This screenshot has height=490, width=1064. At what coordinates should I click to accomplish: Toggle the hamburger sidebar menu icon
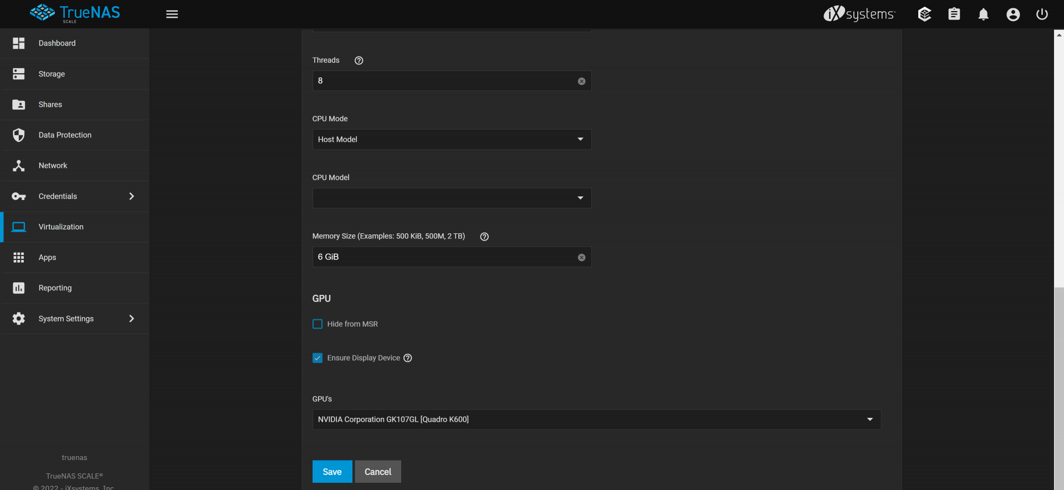click(x=172, y=14)
